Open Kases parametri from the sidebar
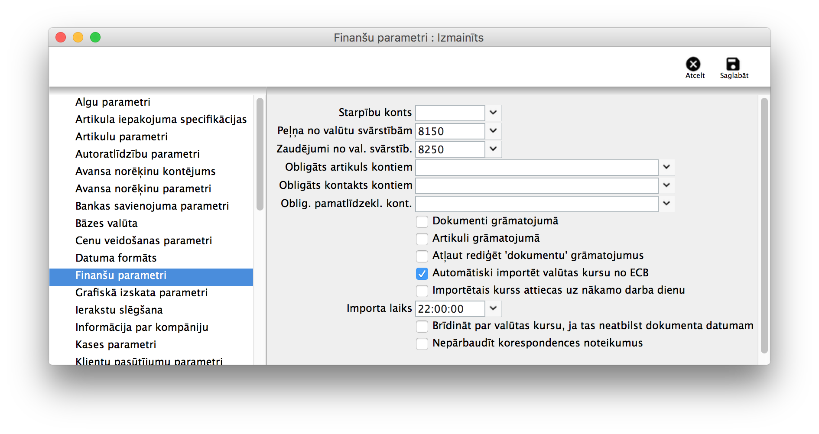 tap(116, 345)
